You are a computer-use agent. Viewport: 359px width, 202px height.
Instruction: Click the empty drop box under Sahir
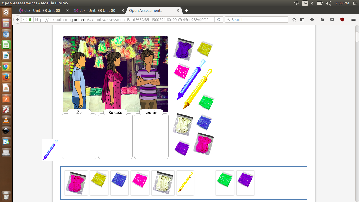coord(151,136)
